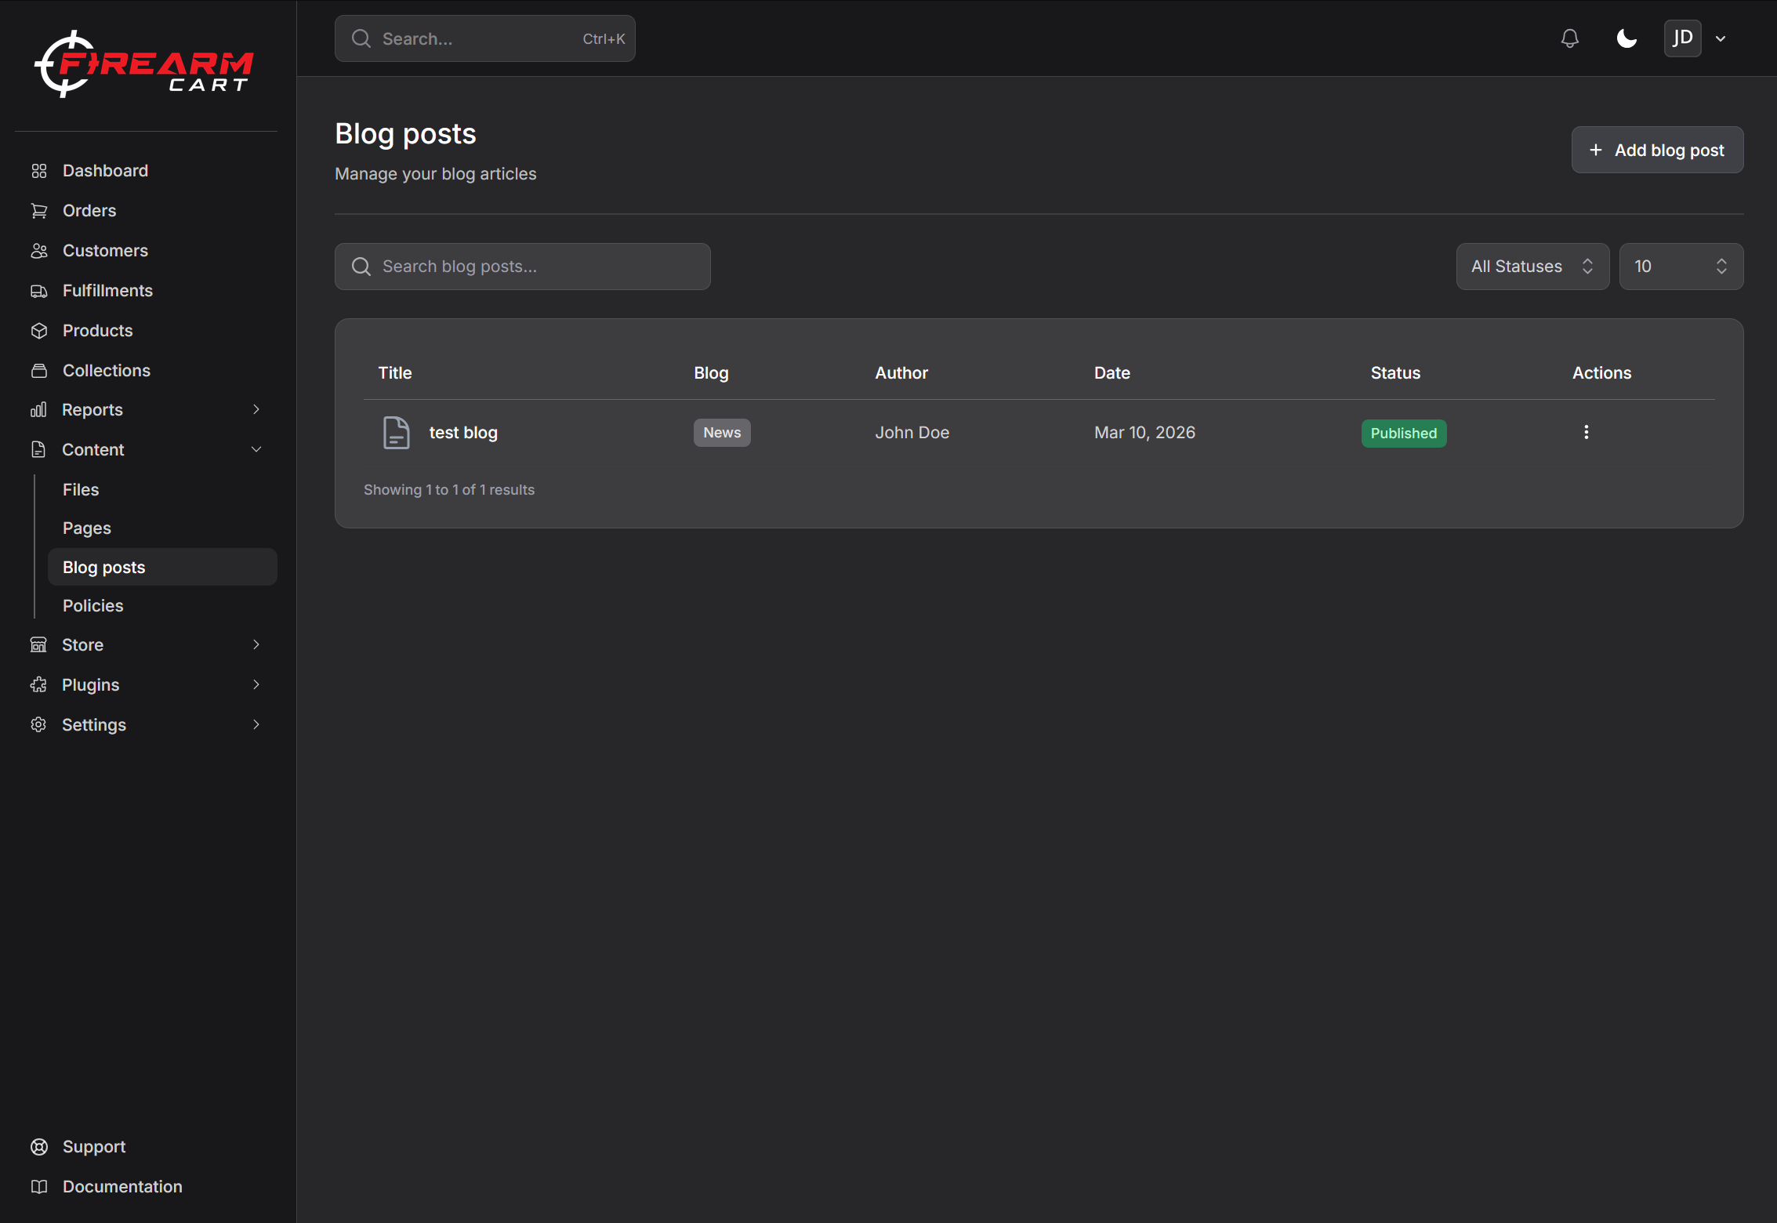Click the Status column header
Image resolution: width=1777 pixels, height=1223 pixels.
click(1395, 373)
